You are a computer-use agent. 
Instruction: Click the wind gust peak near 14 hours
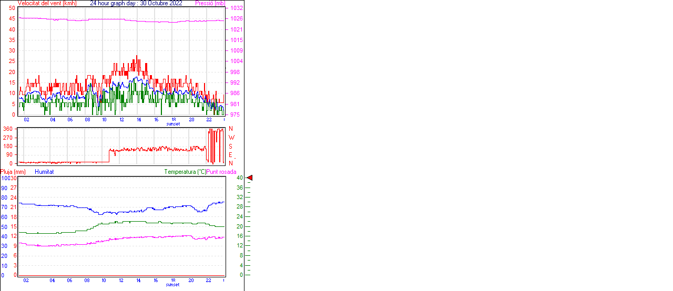pos(137,56)
